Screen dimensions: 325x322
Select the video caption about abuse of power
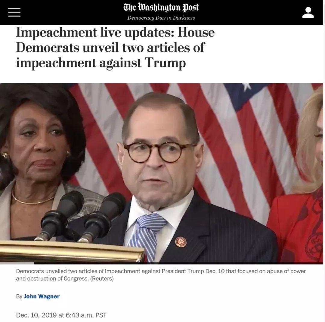pyautogui.click(x=161, y=275)
